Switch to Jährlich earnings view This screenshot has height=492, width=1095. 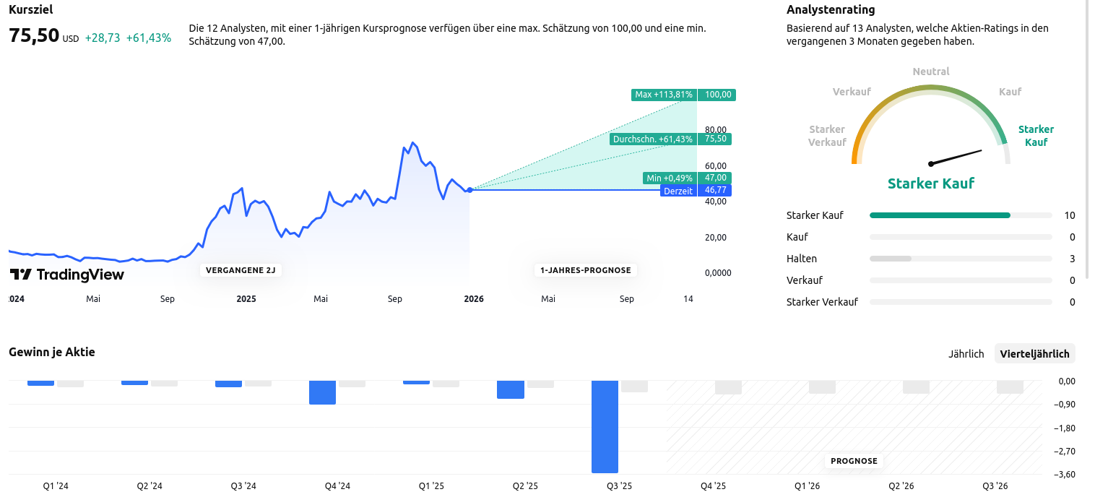966,353
